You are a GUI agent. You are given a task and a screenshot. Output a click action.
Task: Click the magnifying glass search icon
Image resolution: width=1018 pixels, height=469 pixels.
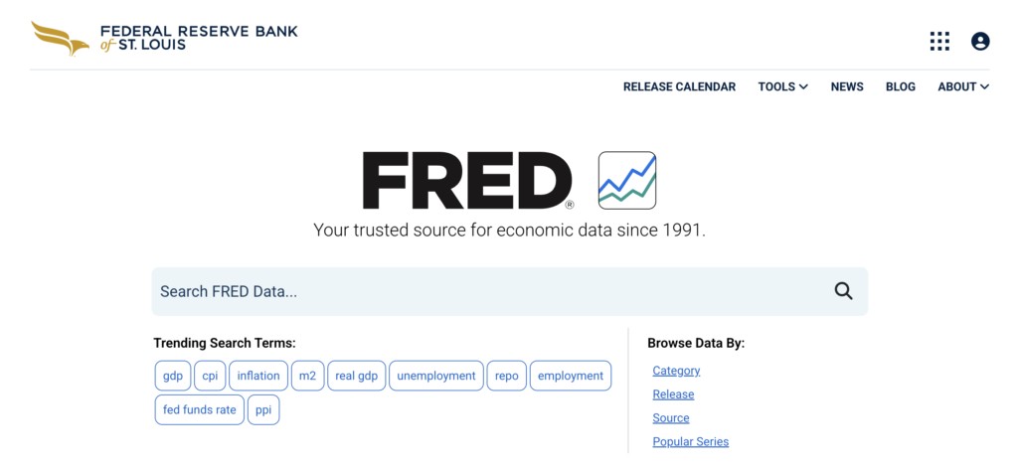click(843, 291)
